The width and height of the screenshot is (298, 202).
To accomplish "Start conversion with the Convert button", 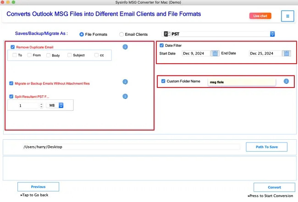I will point(274,187).
